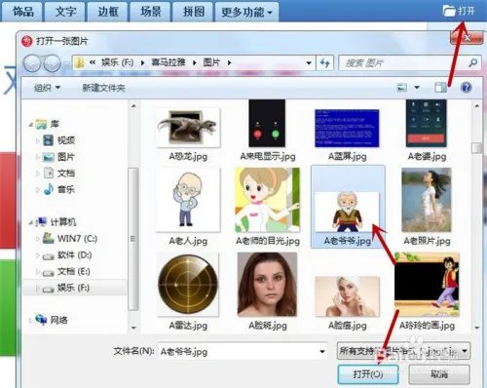Image resolution: width=487 pixels, height=388 pixels.
Task: Switch to the 文字 tab
Action: (65, 12)
